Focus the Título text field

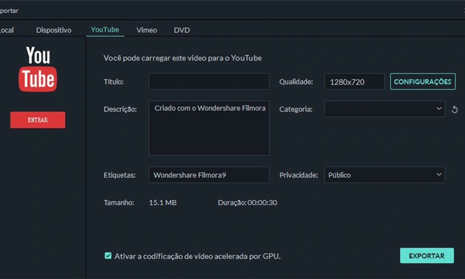[209, 82]
